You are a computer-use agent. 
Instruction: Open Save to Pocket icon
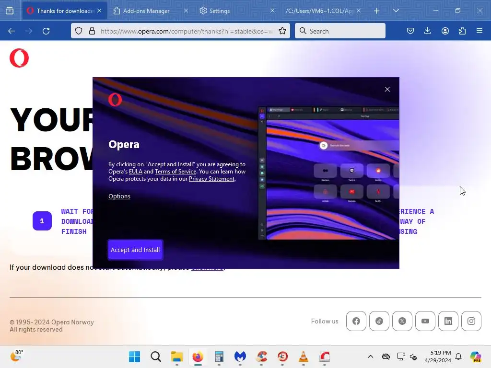(410, 31)
